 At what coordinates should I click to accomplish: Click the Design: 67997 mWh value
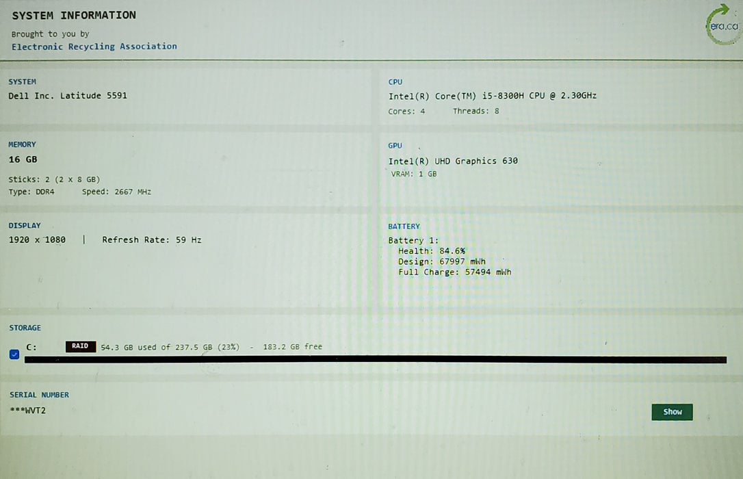point(442,261)
